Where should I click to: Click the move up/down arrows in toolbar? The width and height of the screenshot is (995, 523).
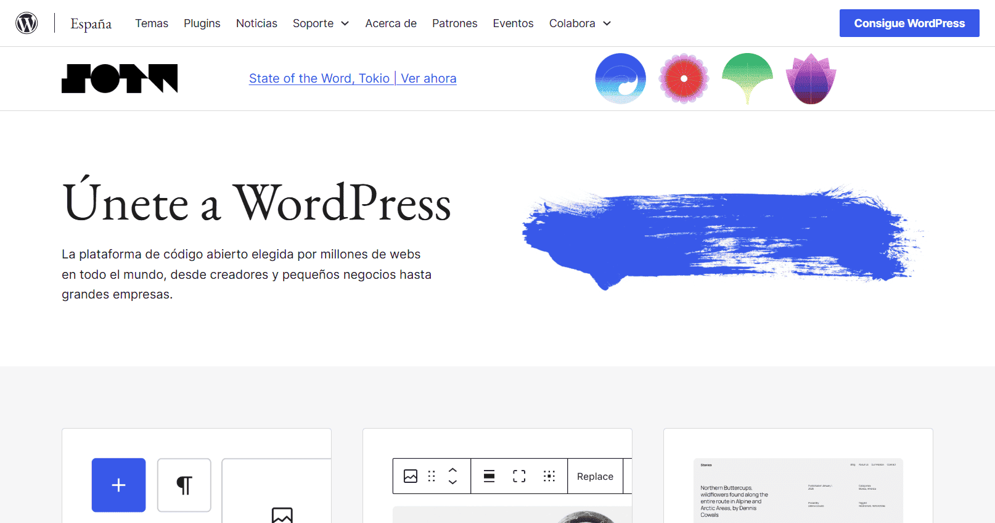click(452, 476)
